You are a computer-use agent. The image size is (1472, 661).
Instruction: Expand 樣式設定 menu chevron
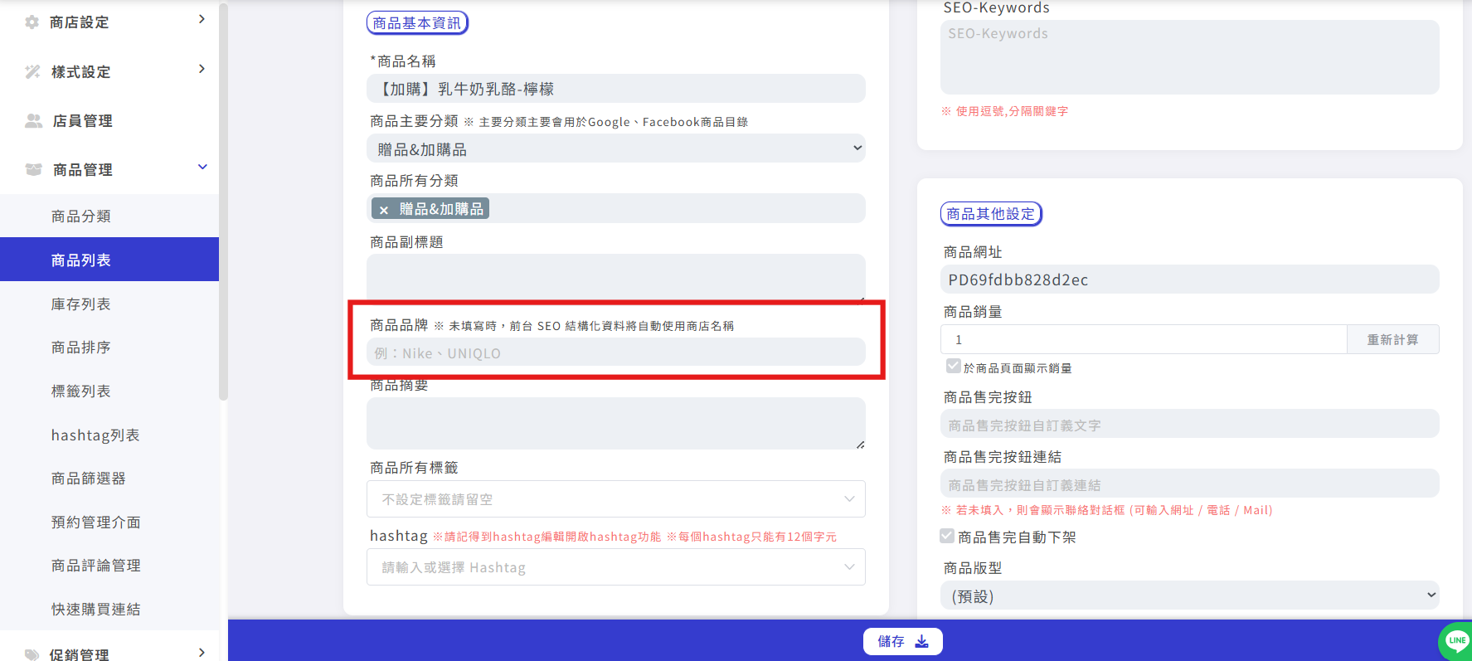coord(202,69)
